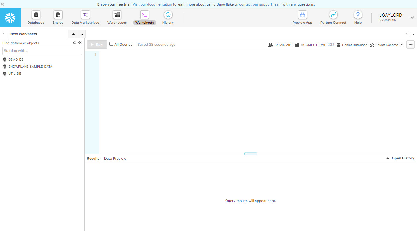Go to Data Marketplace

pyautogui.click(x=85, y=18)
